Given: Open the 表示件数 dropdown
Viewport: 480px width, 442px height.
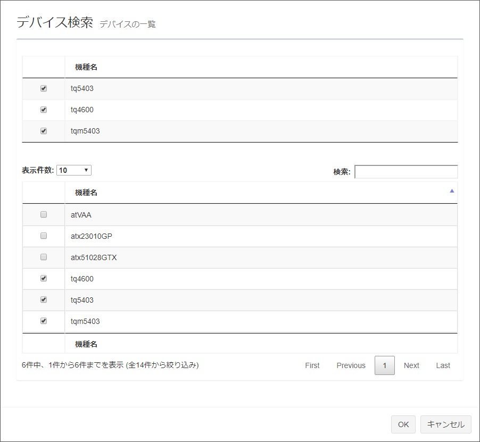Looking at the screenshot, I should (x=74, y=170).
